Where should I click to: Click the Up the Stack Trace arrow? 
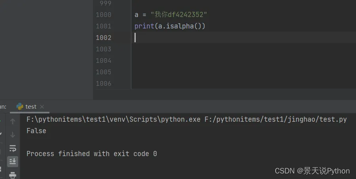[x=13, y=121]
